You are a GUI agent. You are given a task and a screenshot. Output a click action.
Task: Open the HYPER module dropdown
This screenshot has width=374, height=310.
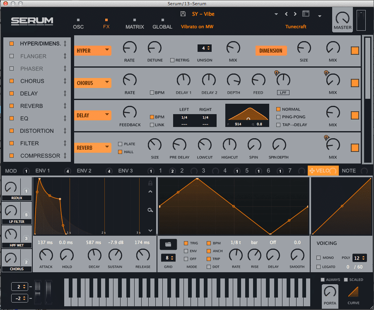tap(92, 51)
